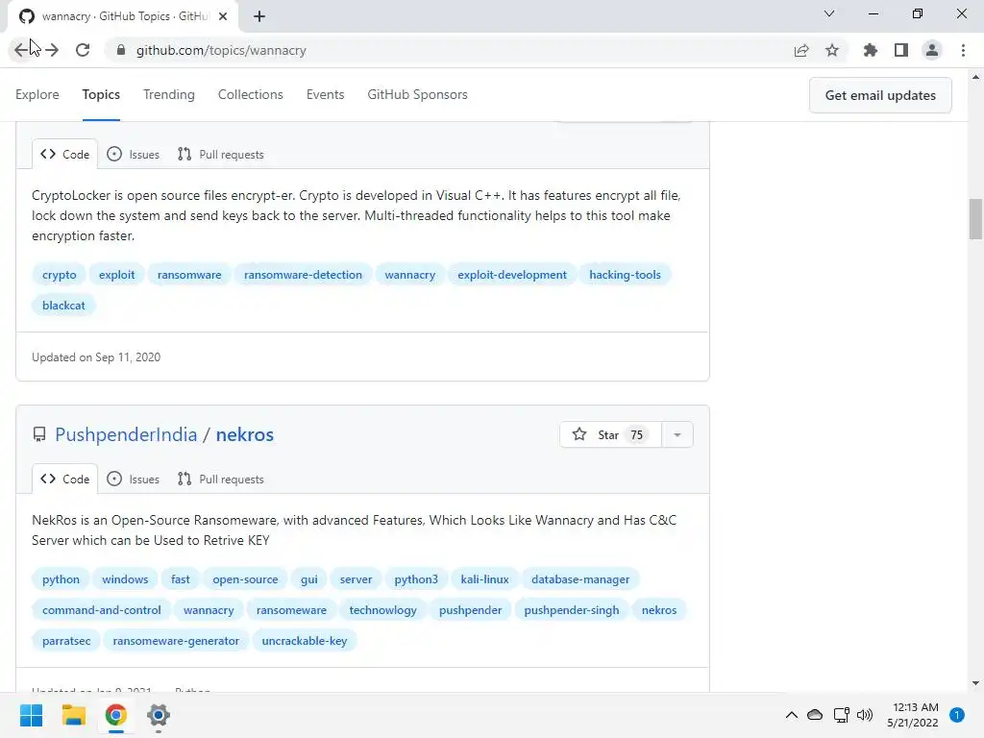984x738 pixels.
Task: Go forward using browser forward arrow
Action: pos(52,50)
